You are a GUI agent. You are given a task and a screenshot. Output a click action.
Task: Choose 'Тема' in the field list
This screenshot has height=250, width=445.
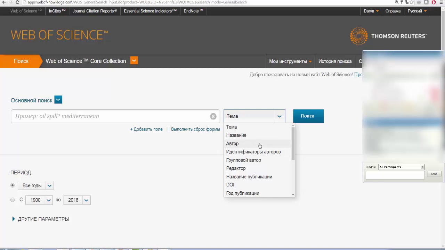258,127
